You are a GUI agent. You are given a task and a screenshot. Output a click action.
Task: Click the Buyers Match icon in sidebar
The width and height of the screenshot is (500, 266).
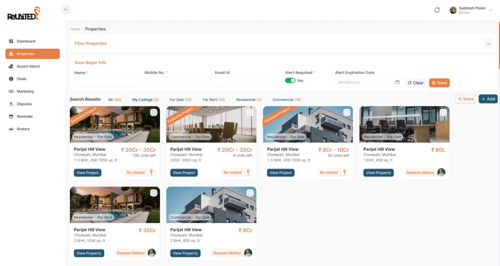coord(11,66)
